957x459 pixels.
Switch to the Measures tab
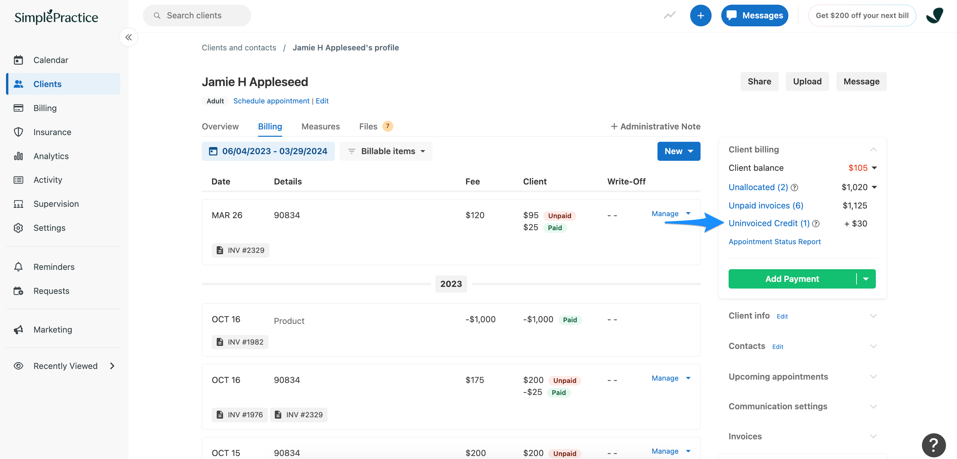321,126
